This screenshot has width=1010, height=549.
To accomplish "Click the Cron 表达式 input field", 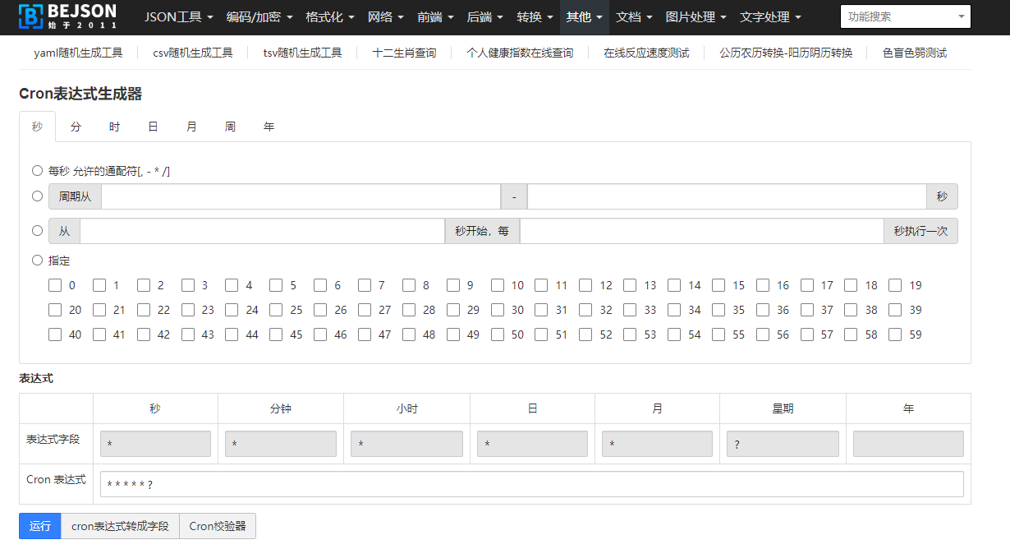I will (x=531, y=484).
